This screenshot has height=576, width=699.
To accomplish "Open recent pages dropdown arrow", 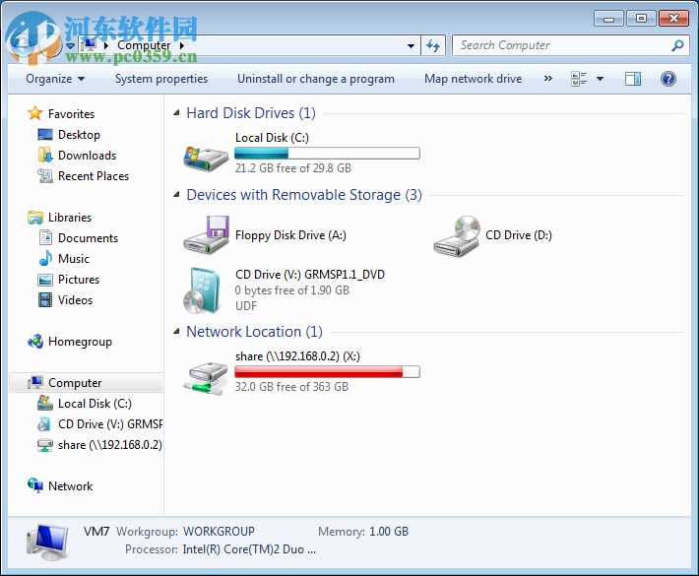I will pyautogui.click(x=71, y=45).
